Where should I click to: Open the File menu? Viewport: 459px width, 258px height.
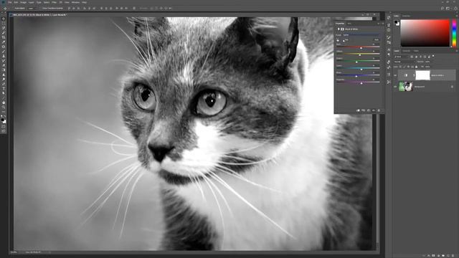click(9, 2)
